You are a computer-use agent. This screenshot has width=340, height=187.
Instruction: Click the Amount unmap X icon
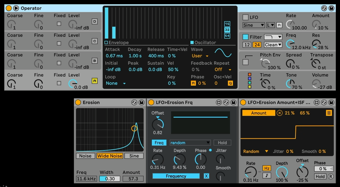click(x=280, y=113)
